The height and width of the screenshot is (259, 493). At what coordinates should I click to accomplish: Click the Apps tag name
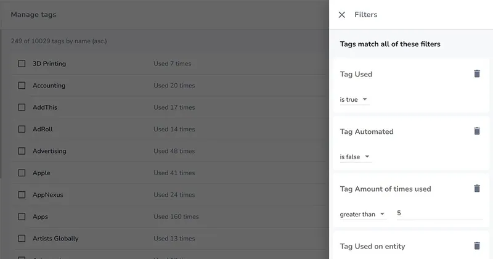40,217
